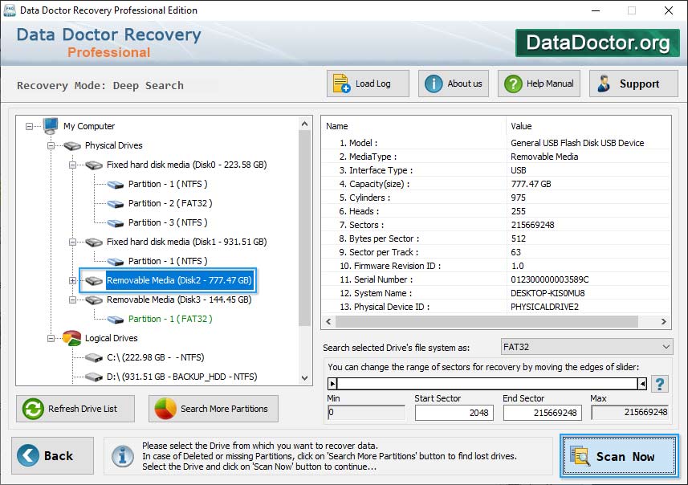Start scan with Scan Now button
This screenshot has height=485, width=688.
pyautogui.click(x=619, y=455)
